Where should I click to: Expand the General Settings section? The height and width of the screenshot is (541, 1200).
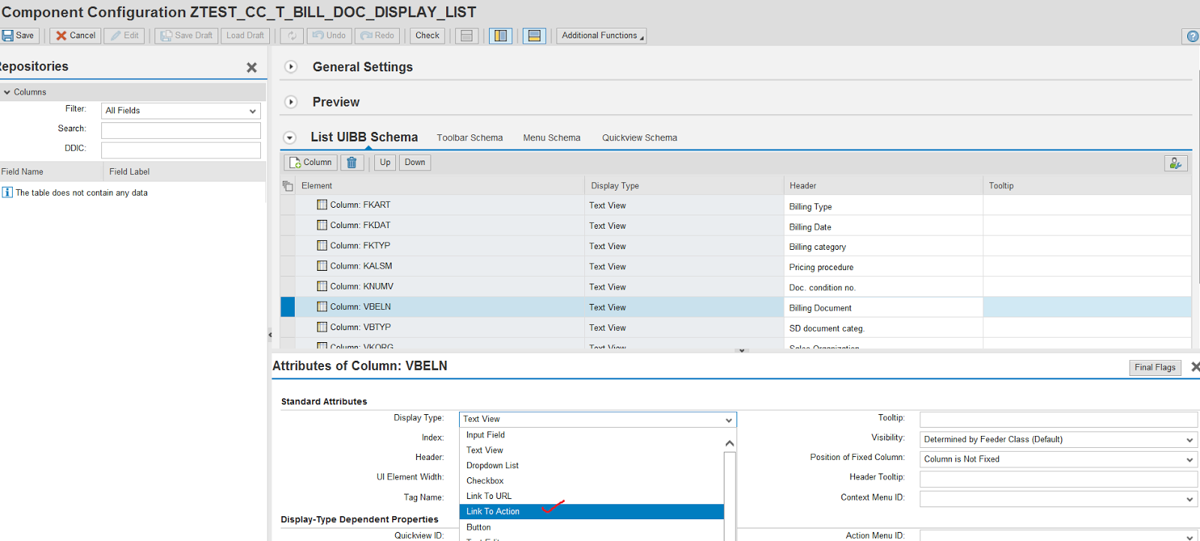(x=291, y=67)
